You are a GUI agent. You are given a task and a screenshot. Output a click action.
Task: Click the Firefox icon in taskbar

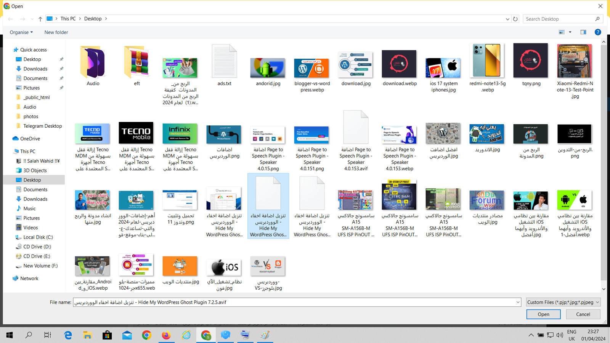point(166,335)
